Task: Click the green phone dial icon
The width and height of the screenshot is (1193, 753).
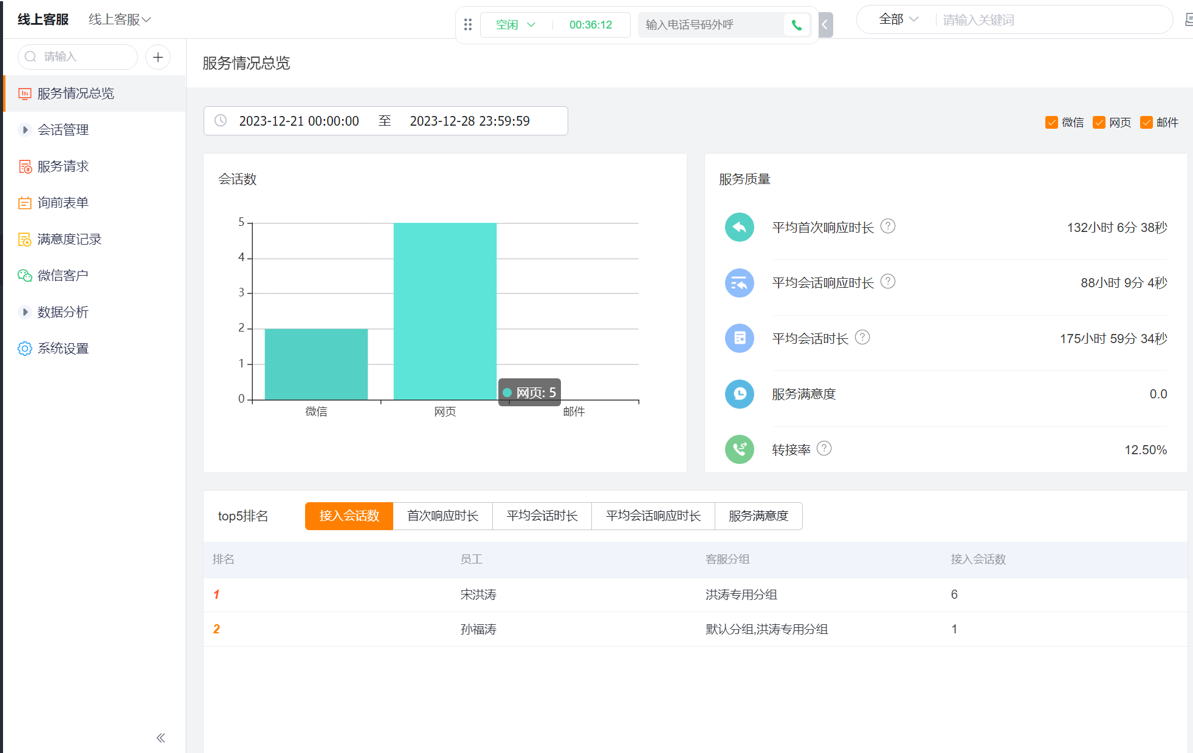Action: tap(796, 25)
